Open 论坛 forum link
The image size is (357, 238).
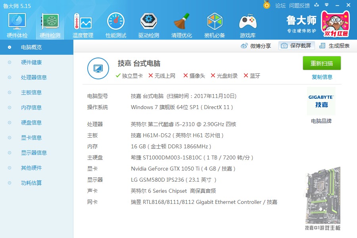(280, 6)
